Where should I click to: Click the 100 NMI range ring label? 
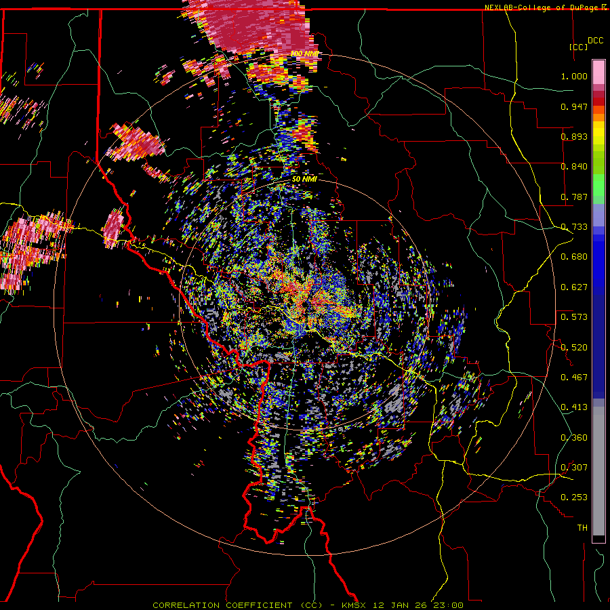tap(304, 54)
